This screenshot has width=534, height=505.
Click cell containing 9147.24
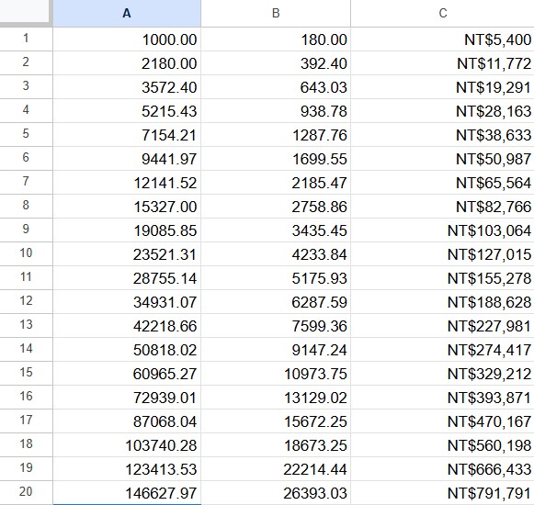276,350
